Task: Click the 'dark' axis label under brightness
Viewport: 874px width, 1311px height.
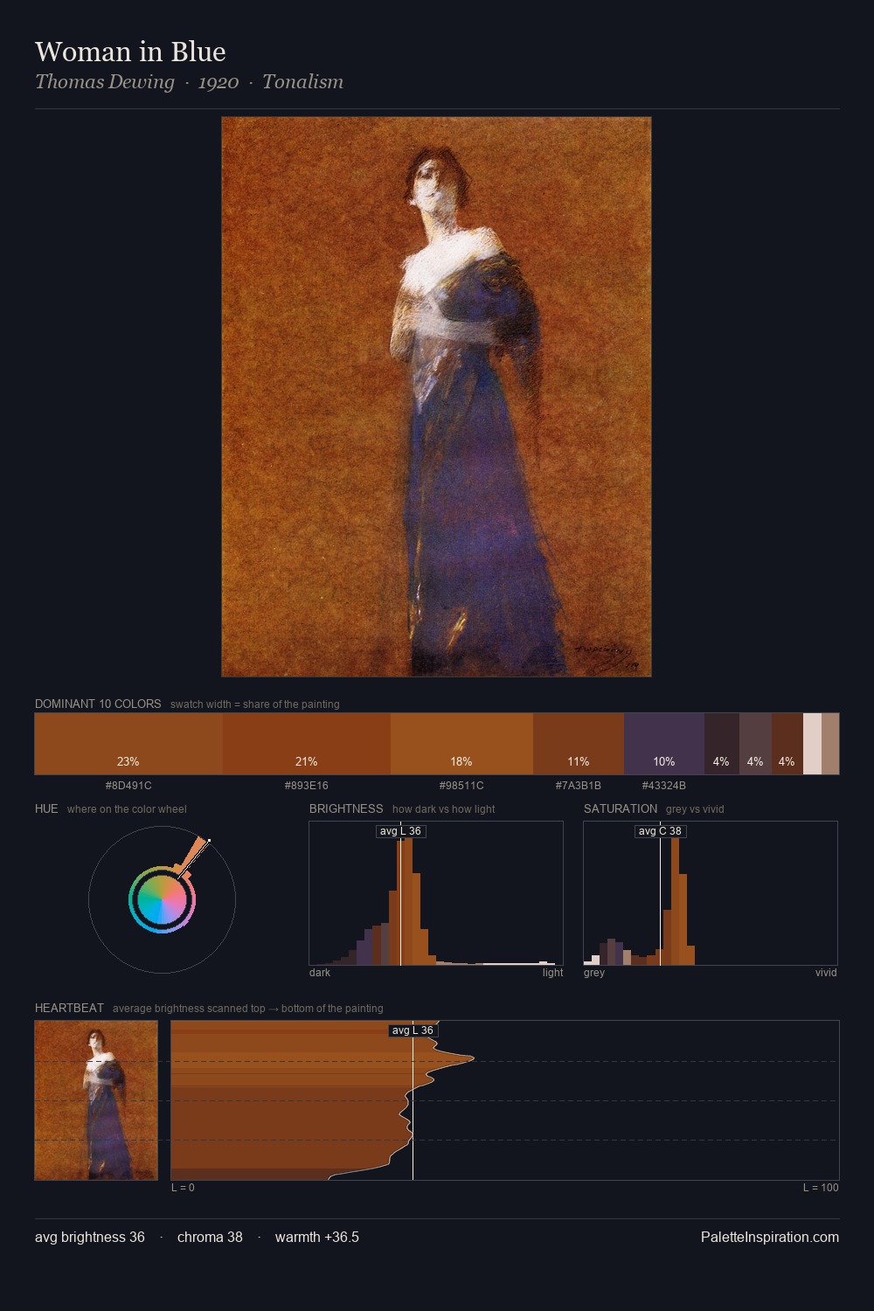Action: (320, 973)
